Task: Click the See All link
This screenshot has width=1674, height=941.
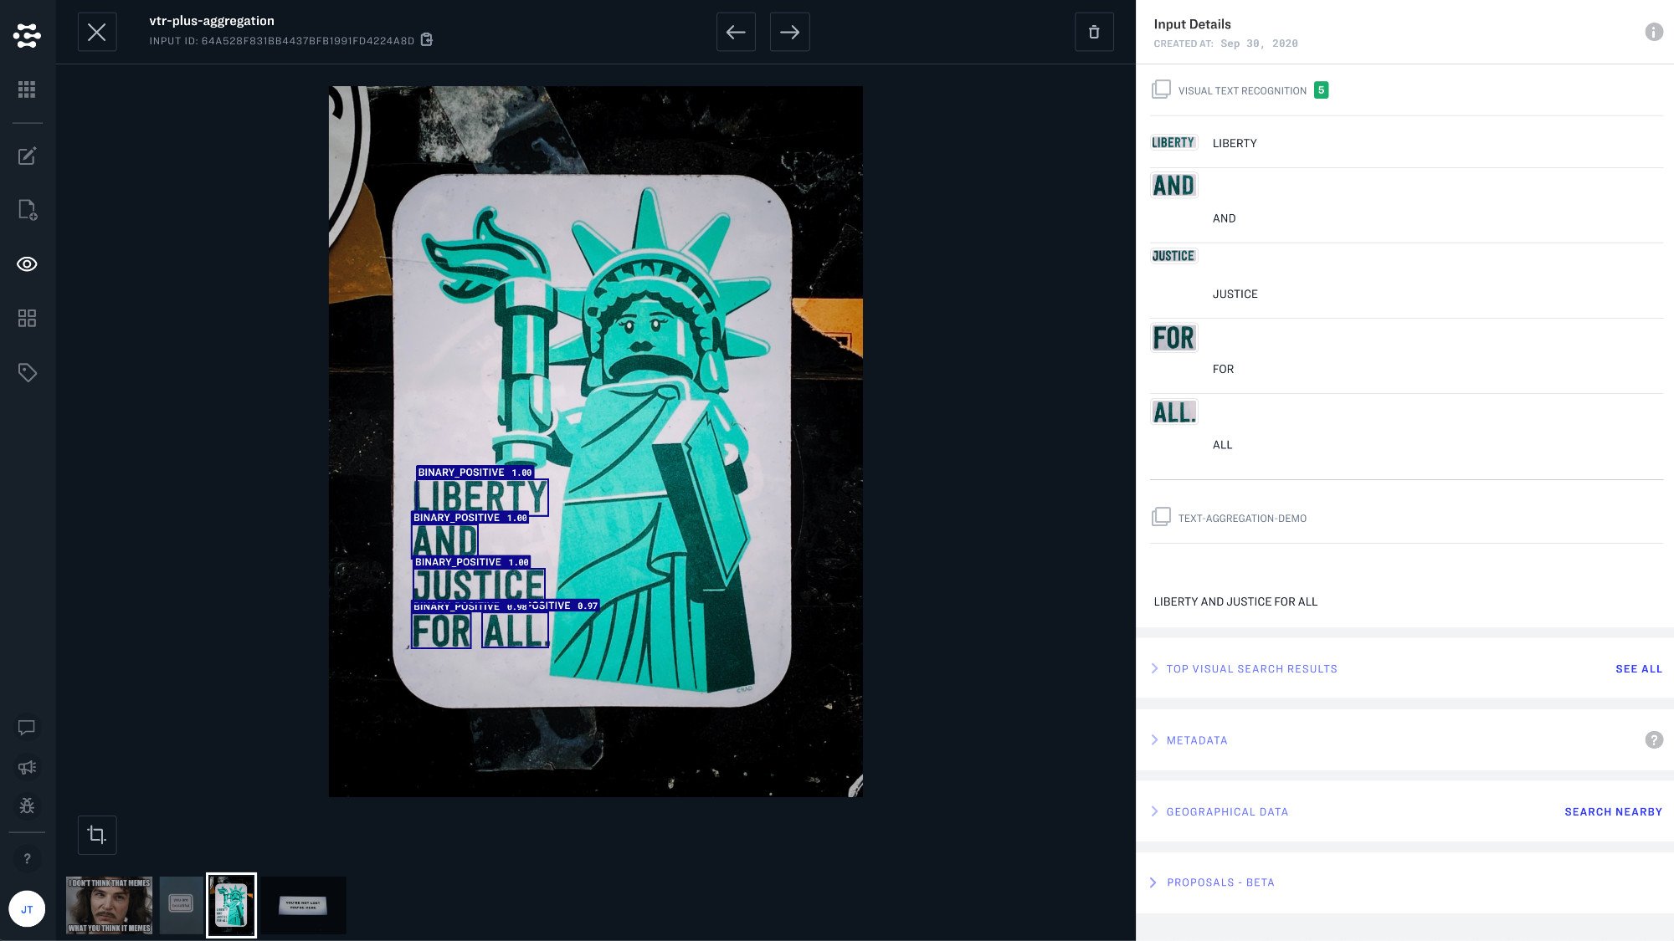Action: [1638, 669]
